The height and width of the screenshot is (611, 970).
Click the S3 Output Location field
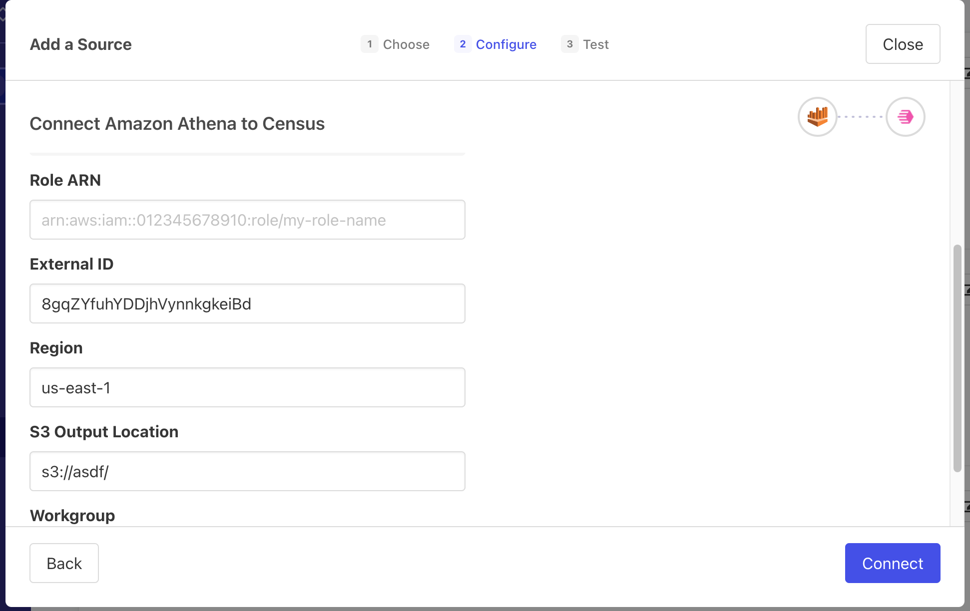point(247,471)
